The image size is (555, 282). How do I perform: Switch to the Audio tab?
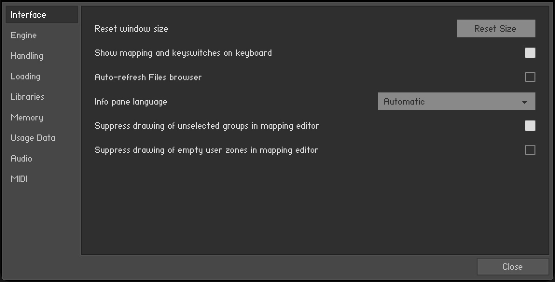tap(21, 159)
